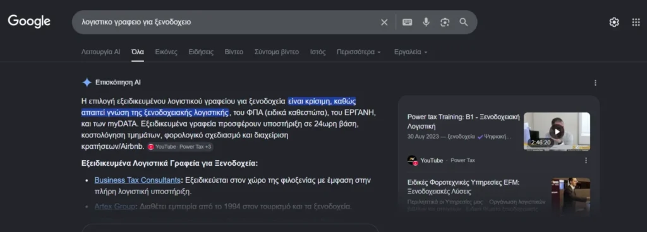Open the Business Tax Consultants link
This screenshot has height=232, width=647.
point(137,180)
